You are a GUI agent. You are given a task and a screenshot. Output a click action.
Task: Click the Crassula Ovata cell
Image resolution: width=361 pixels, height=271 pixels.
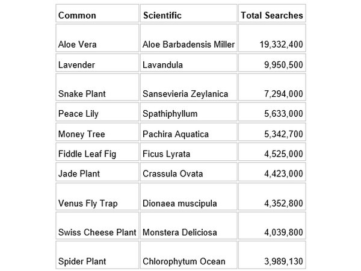point(173,173)
